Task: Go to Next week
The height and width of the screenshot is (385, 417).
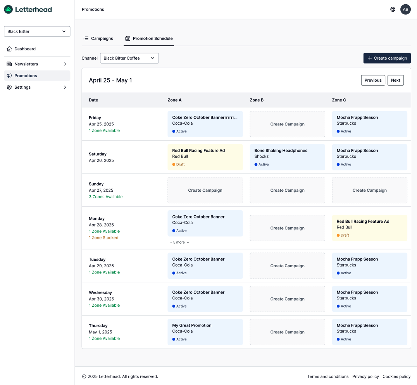Action: pos(395,80)
